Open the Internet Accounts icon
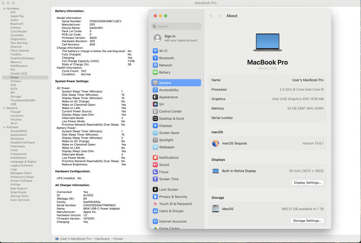 (155, 221)
